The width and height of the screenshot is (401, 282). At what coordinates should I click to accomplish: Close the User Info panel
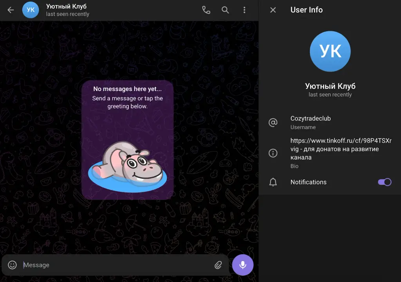tap(273, 10)
